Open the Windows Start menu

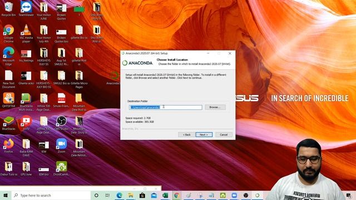[x=6, y=195]
